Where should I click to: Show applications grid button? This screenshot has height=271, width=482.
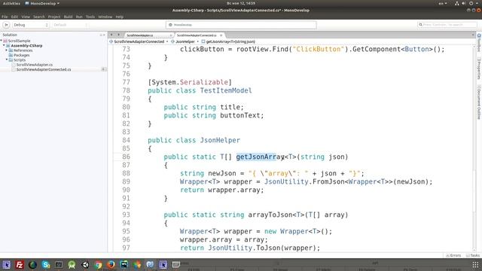tap(475, 264)
